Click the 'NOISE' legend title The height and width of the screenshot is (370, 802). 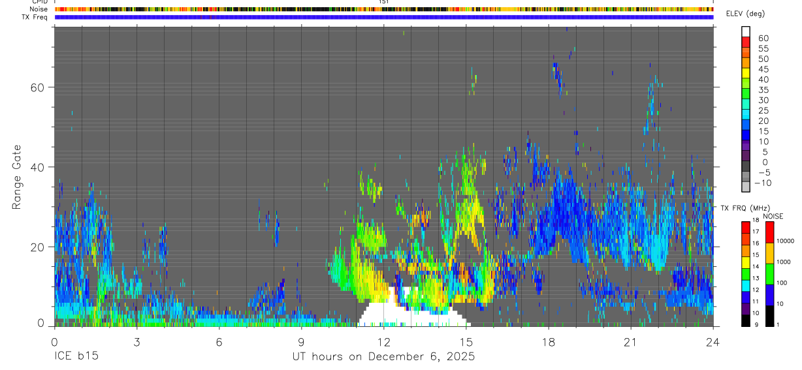click(773, 216)
